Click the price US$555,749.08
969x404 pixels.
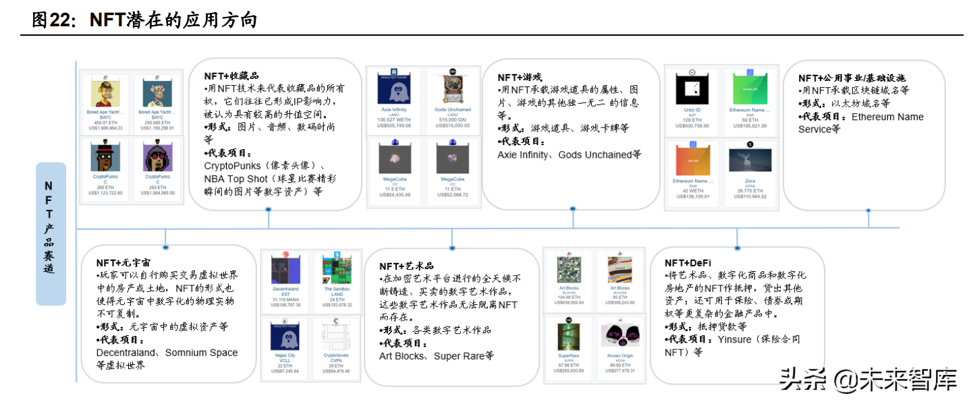(395, 125)
